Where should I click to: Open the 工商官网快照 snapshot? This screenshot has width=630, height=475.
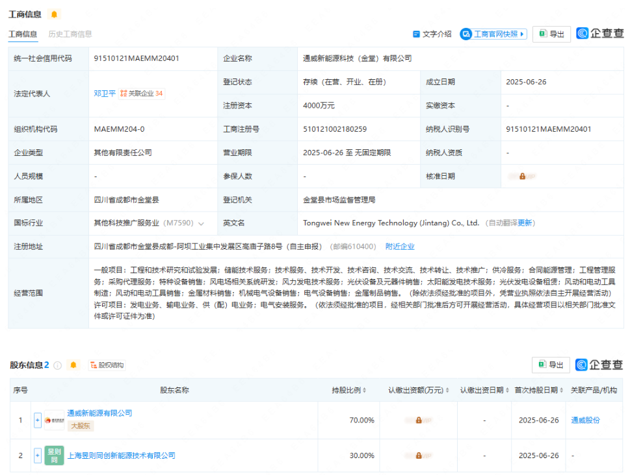tap(493, 34)
